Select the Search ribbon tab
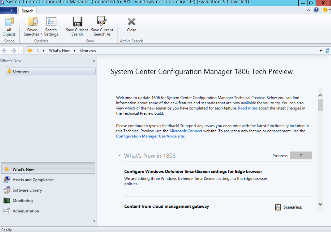The image size is (331, 232). (x=27, y=11)
